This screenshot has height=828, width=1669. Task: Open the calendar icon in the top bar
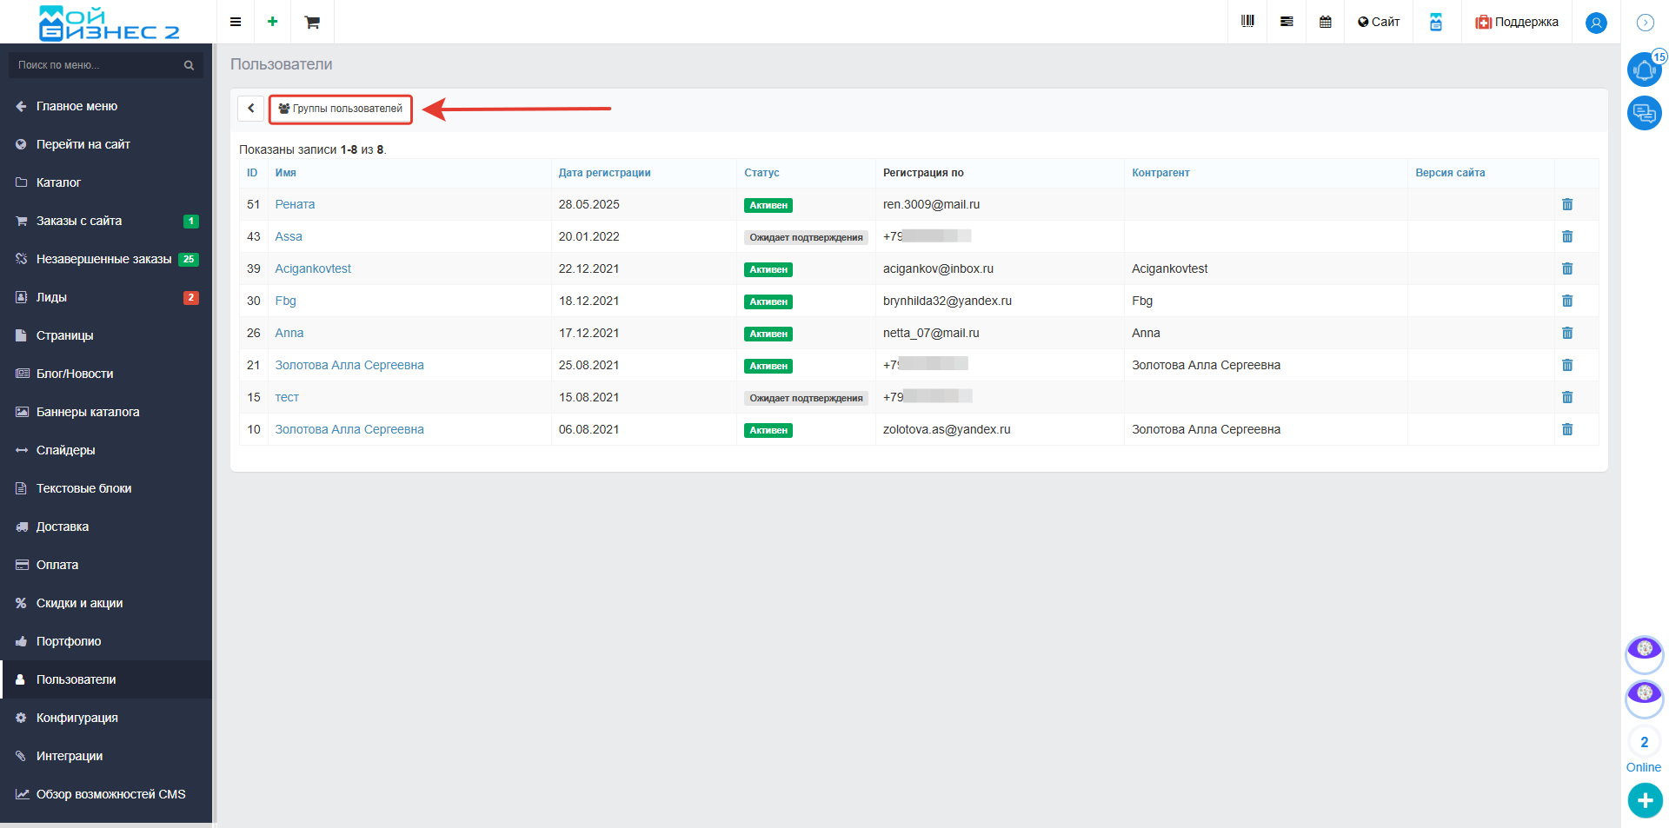pyautogui.click(x=1326, y=22)
